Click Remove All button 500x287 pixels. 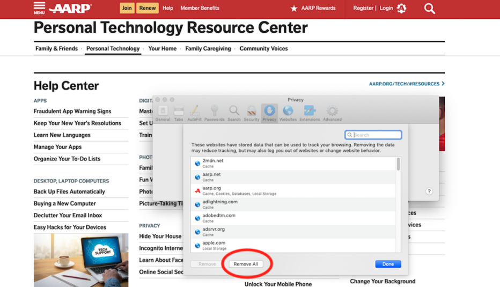click(246, 264)
